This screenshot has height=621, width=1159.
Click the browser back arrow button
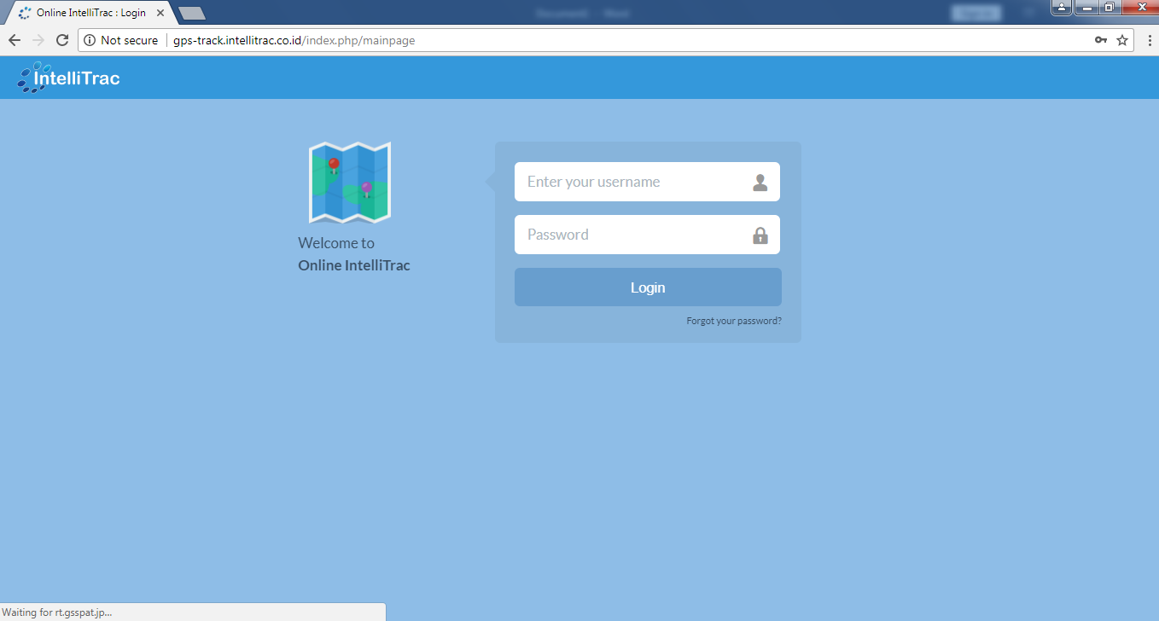point(15,40)
